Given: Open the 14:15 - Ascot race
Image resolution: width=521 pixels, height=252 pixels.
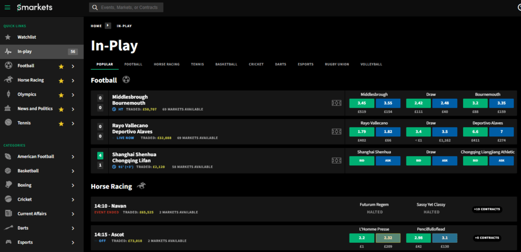Looking at the screenshot, I should coord(109,234).
